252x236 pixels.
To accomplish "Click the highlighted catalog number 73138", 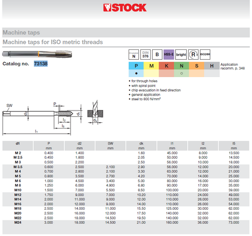I will click(x=41, y=64).
